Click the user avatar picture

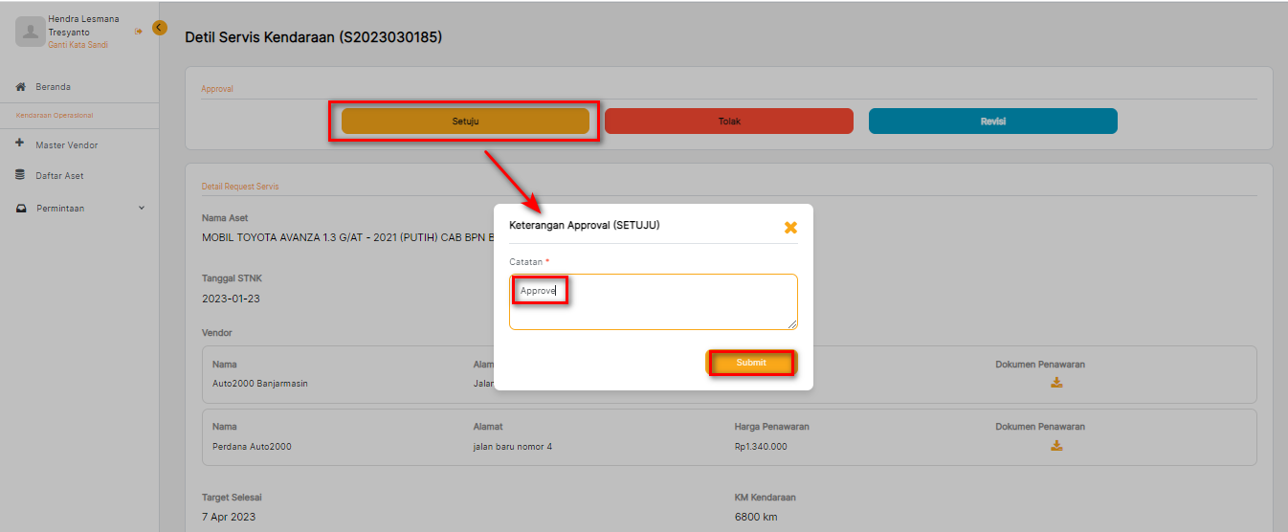[30, 32]
